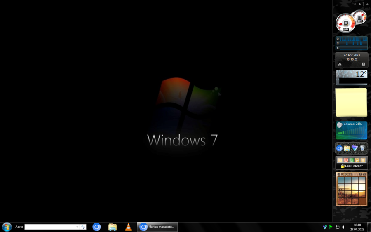Image resolution: width=371 pixels, height=232 pixels.
Task: Click the Adres bar go/refresh button
Action: tap(83, 227)
